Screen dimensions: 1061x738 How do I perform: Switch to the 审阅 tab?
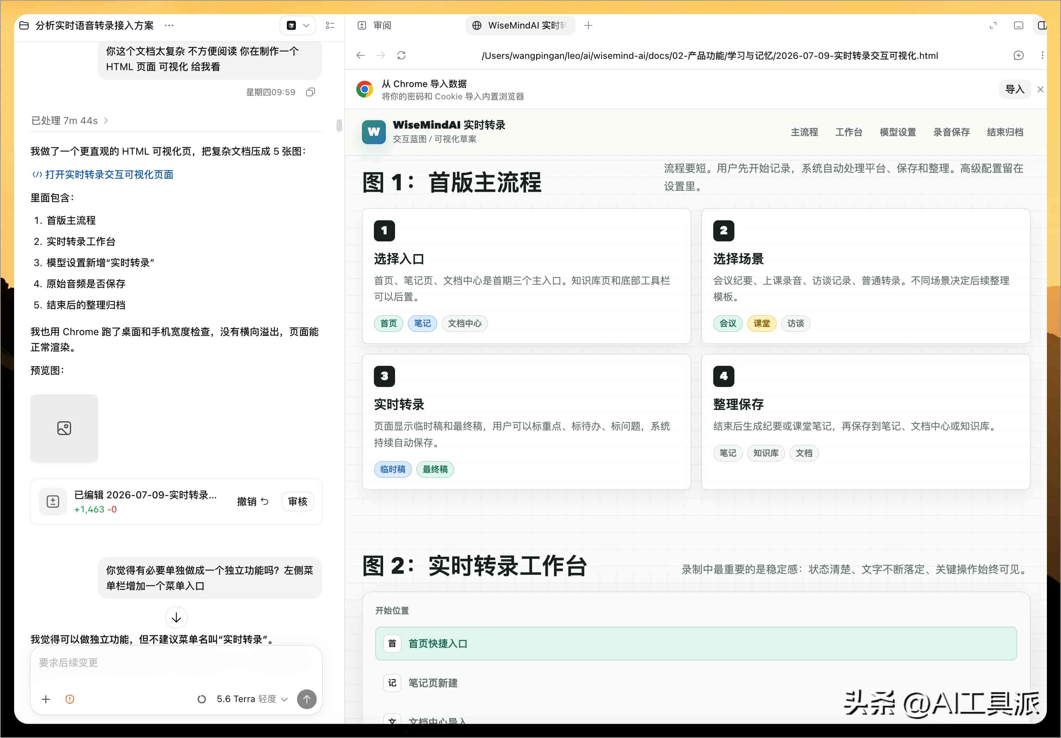tap(375, 25)
